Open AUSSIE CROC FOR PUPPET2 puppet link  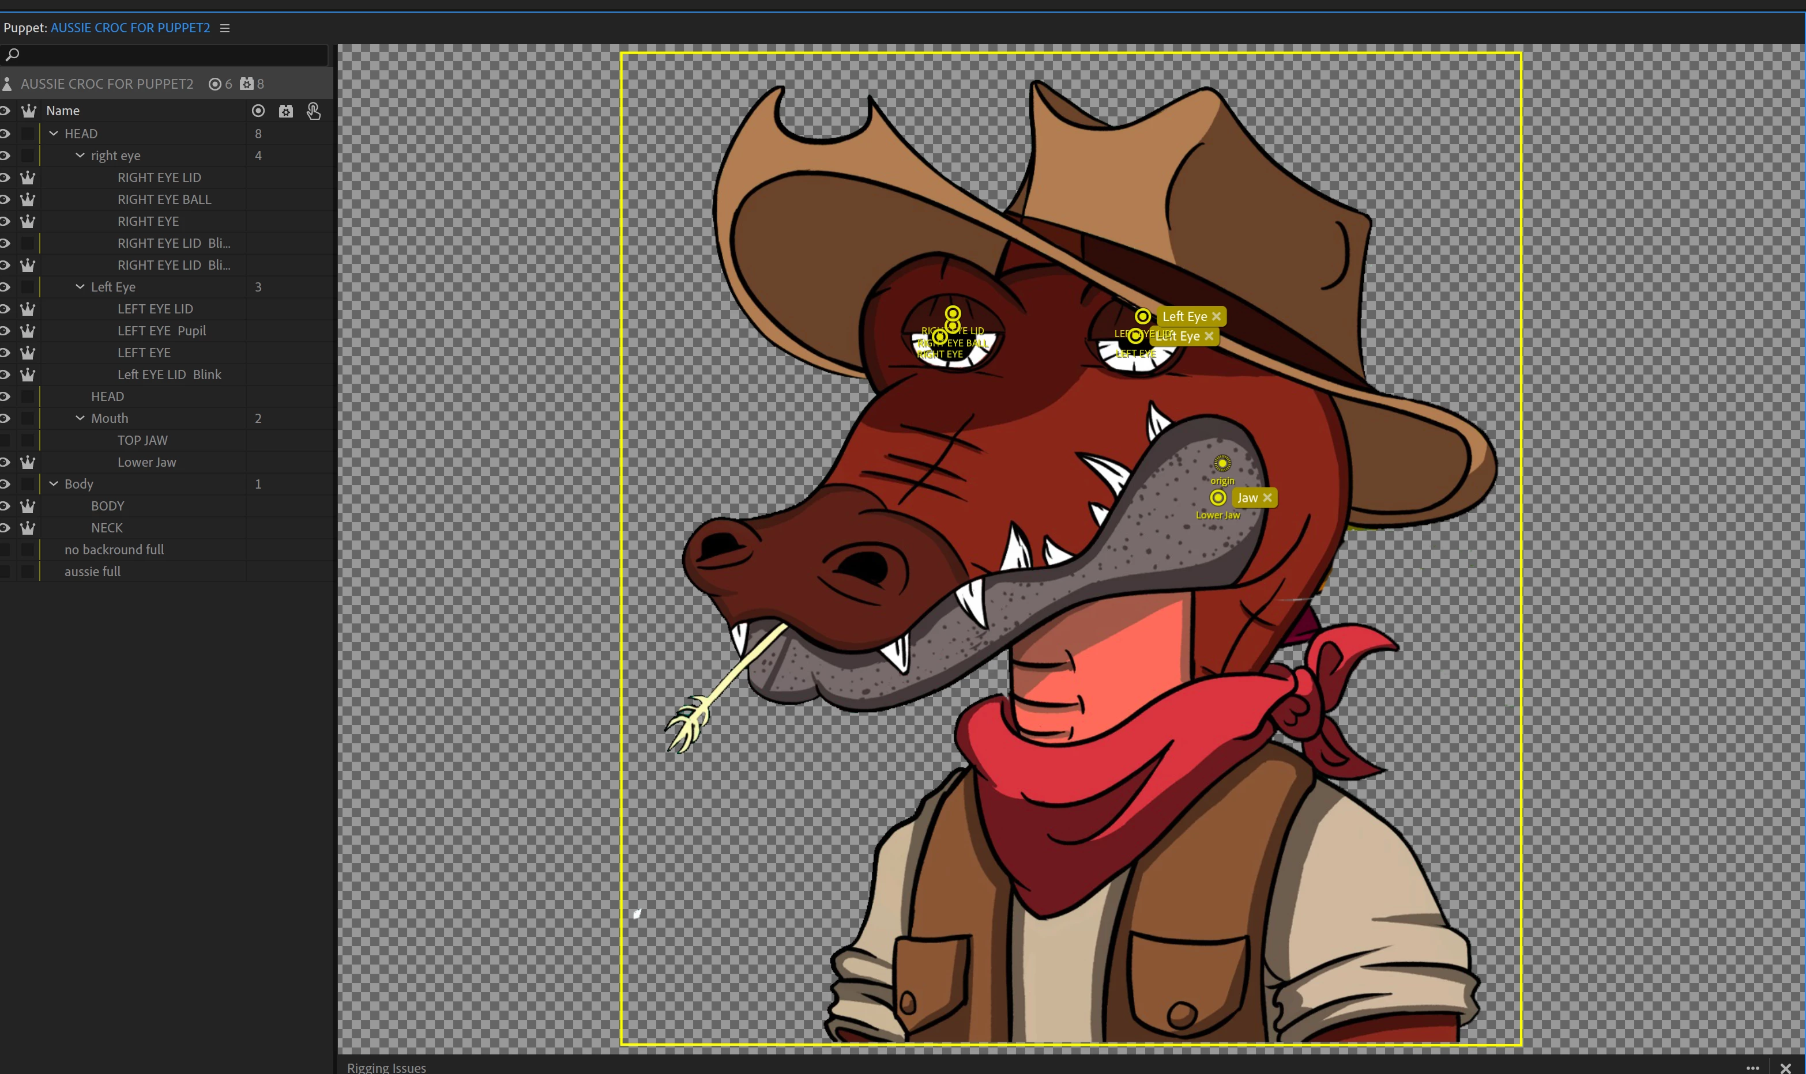[130, 28]
